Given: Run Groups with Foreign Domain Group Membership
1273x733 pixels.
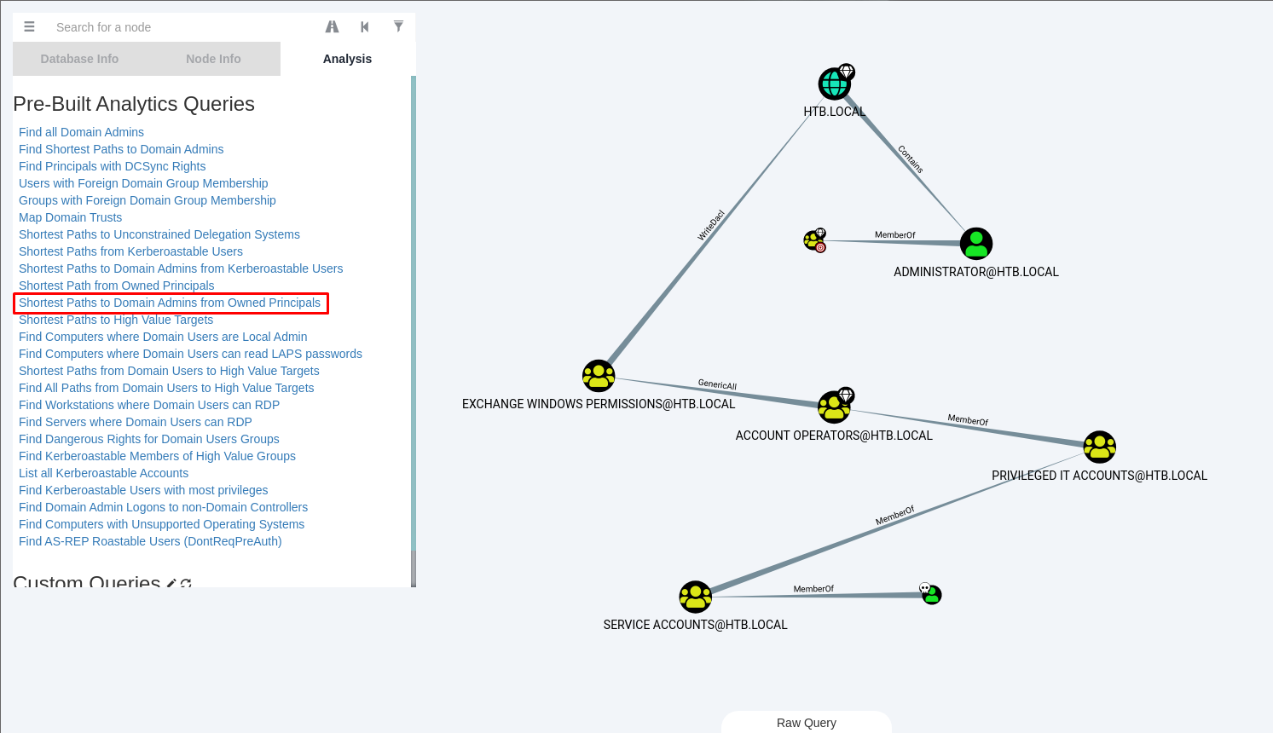Looking at the screenshot, I should pyautogui.click(x=148, y=200).
